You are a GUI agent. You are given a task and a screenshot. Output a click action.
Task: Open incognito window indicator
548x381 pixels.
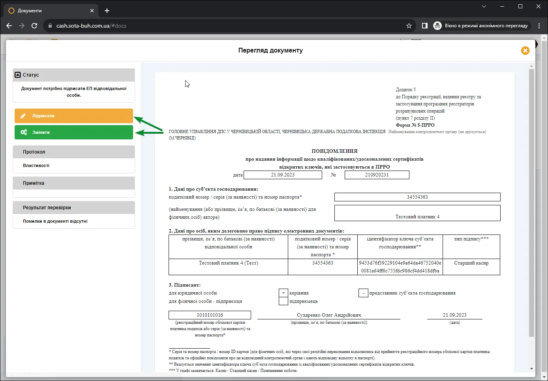tap(481, 26)
